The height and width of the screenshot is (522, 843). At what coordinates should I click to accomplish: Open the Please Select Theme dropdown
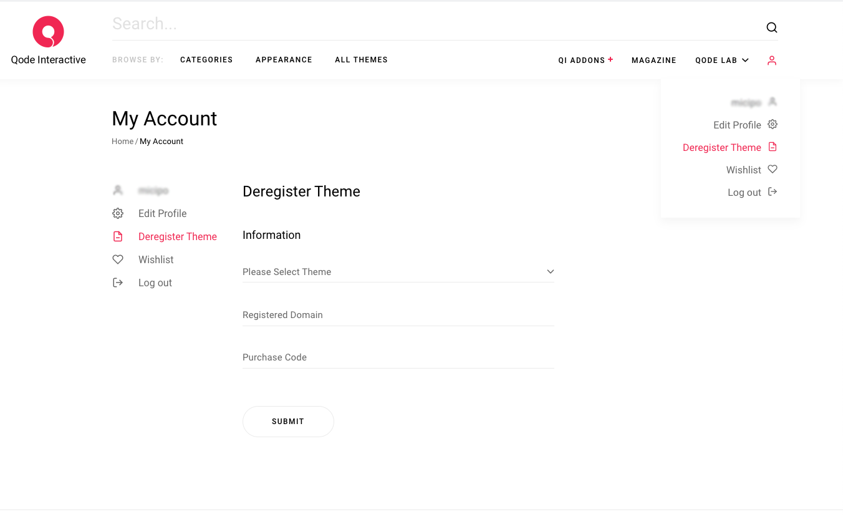click(398, 272)
